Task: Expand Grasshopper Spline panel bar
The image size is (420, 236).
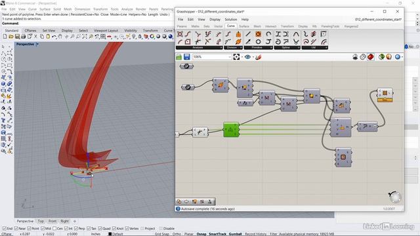Action: click(x=287, y=48)
